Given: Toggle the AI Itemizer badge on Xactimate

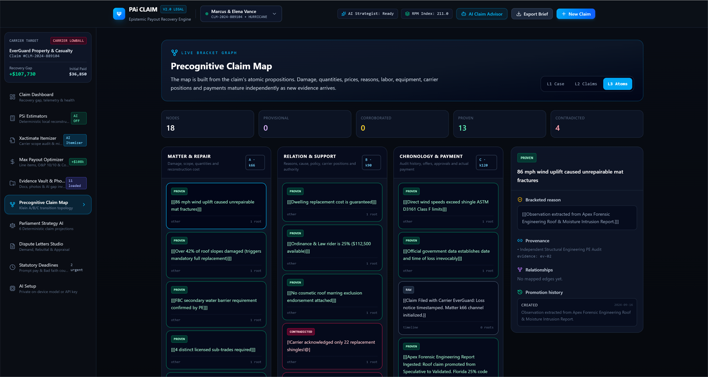Looking at the screenshot, I should 75,140.
